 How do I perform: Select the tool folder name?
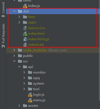point(36,89)
